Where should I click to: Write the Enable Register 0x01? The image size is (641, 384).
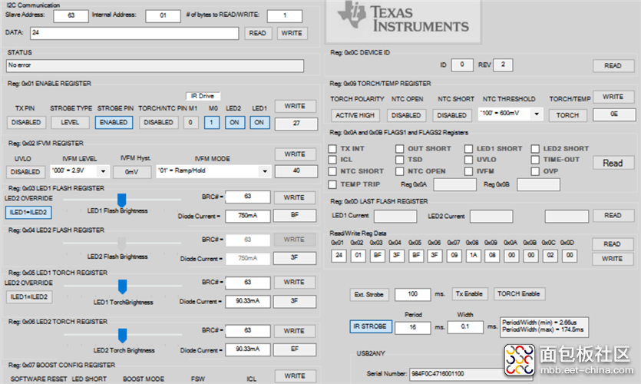[x=295, y=106]
